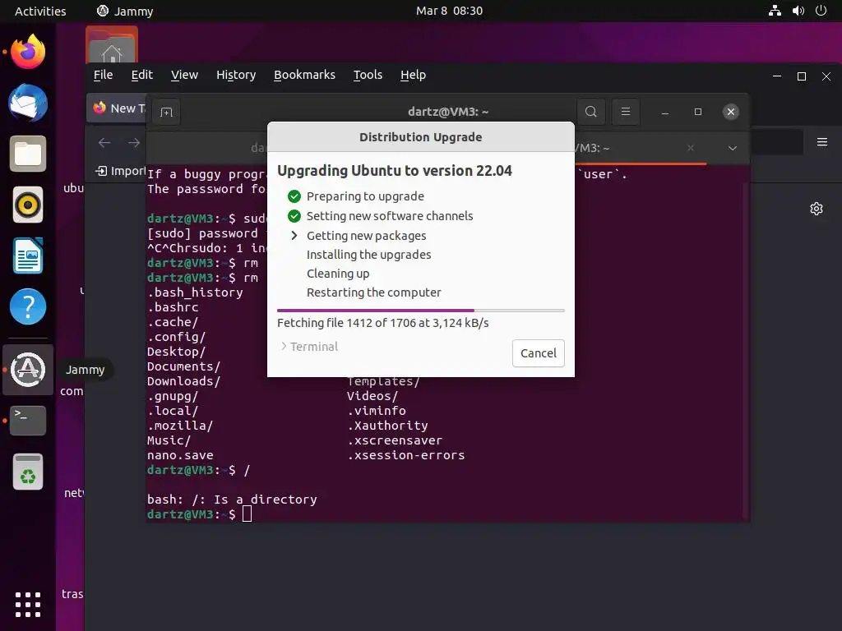Image resolution: width=842 pixels, height=631 pixels.
Task: Open Firefox View menu
Action: 184,75
